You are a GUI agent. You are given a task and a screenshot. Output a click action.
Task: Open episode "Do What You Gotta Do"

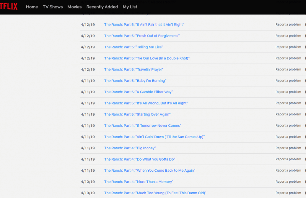click(140, 159)
